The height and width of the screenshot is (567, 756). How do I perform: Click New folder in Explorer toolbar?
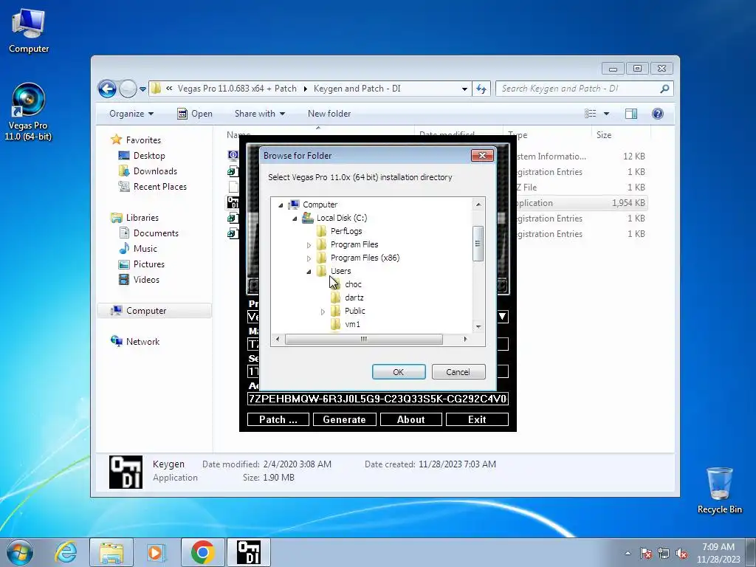(329, 114)
